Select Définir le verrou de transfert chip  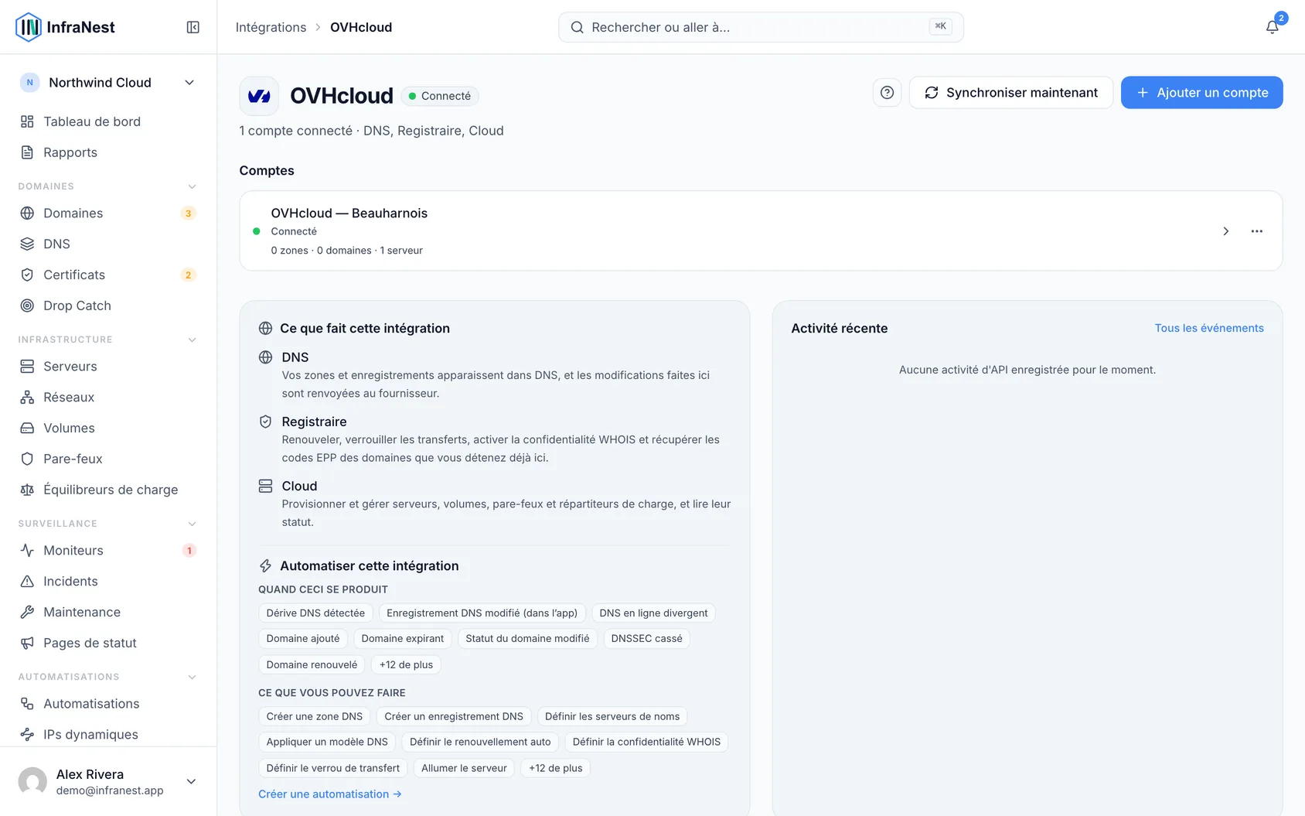[x=333, y=768]
